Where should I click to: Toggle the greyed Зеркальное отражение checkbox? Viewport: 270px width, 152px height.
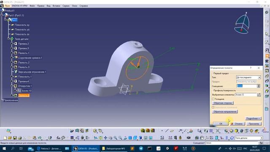click(x=213, y=107)
